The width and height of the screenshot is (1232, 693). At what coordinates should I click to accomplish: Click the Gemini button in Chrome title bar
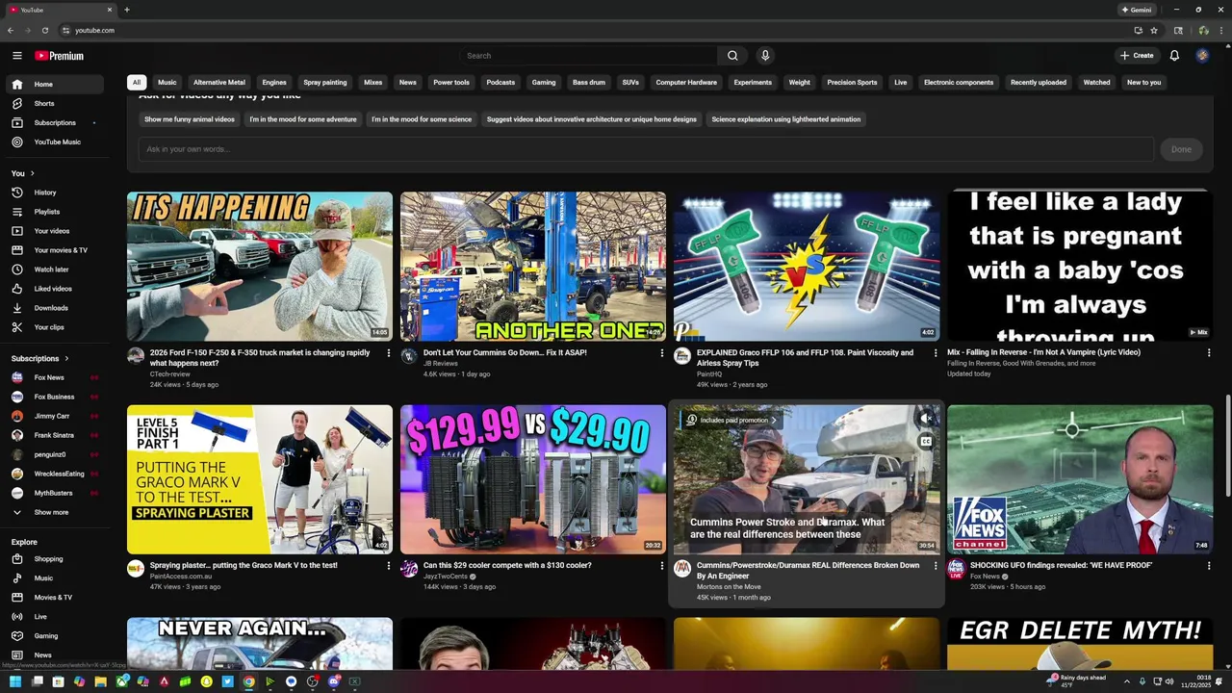point(1137,10)
